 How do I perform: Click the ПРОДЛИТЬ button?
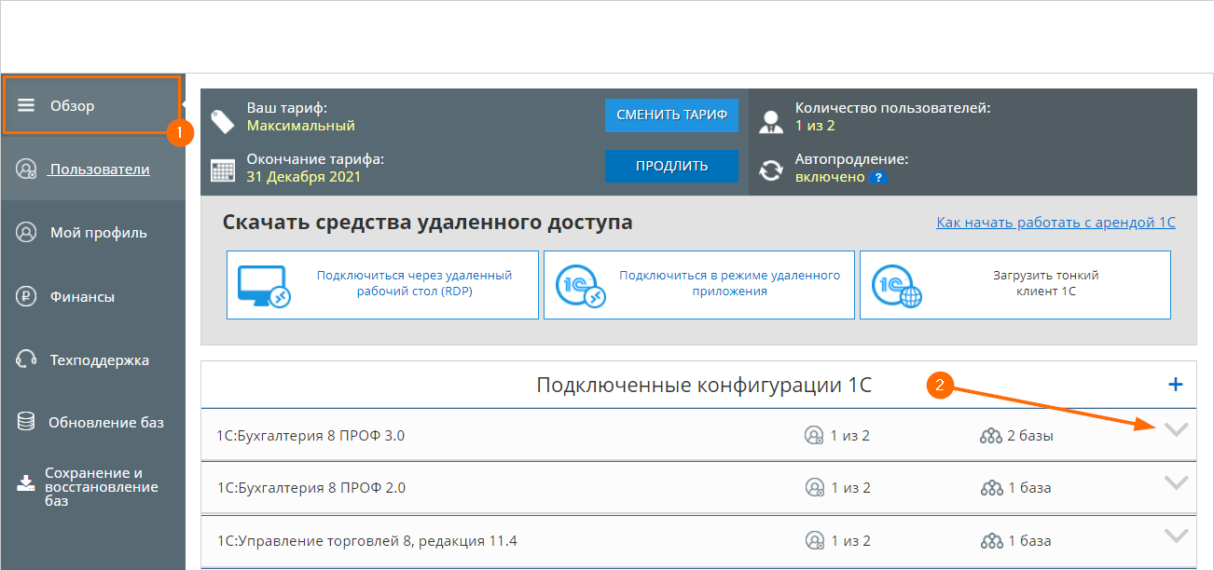671,166
